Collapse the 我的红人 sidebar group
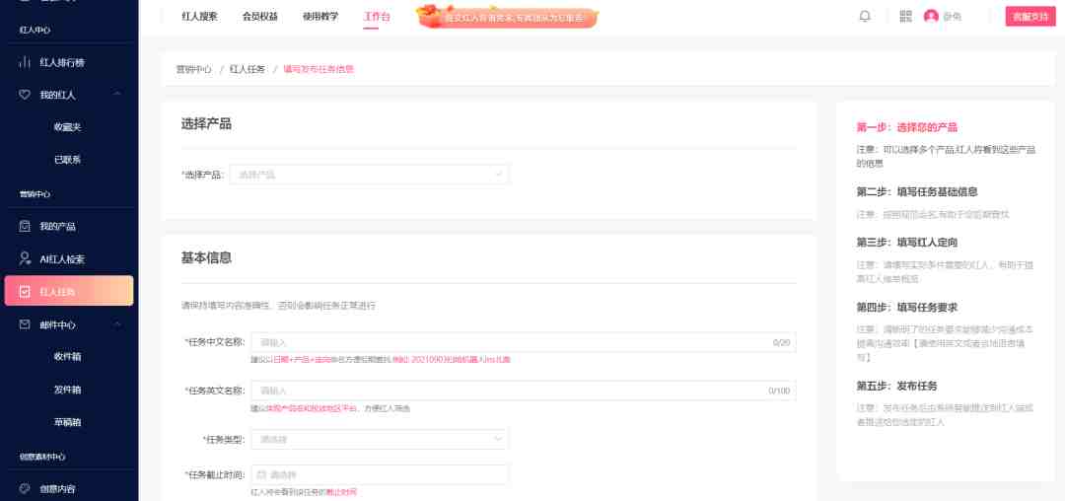This screenshot has height=501, width=1065. (x=117, y=95)
